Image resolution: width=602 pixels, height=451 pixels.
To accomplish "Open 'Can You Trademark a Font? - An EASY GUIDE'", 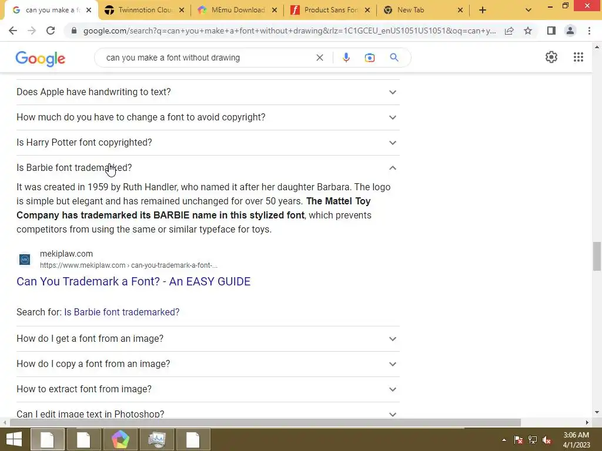I will click(133, 281).
